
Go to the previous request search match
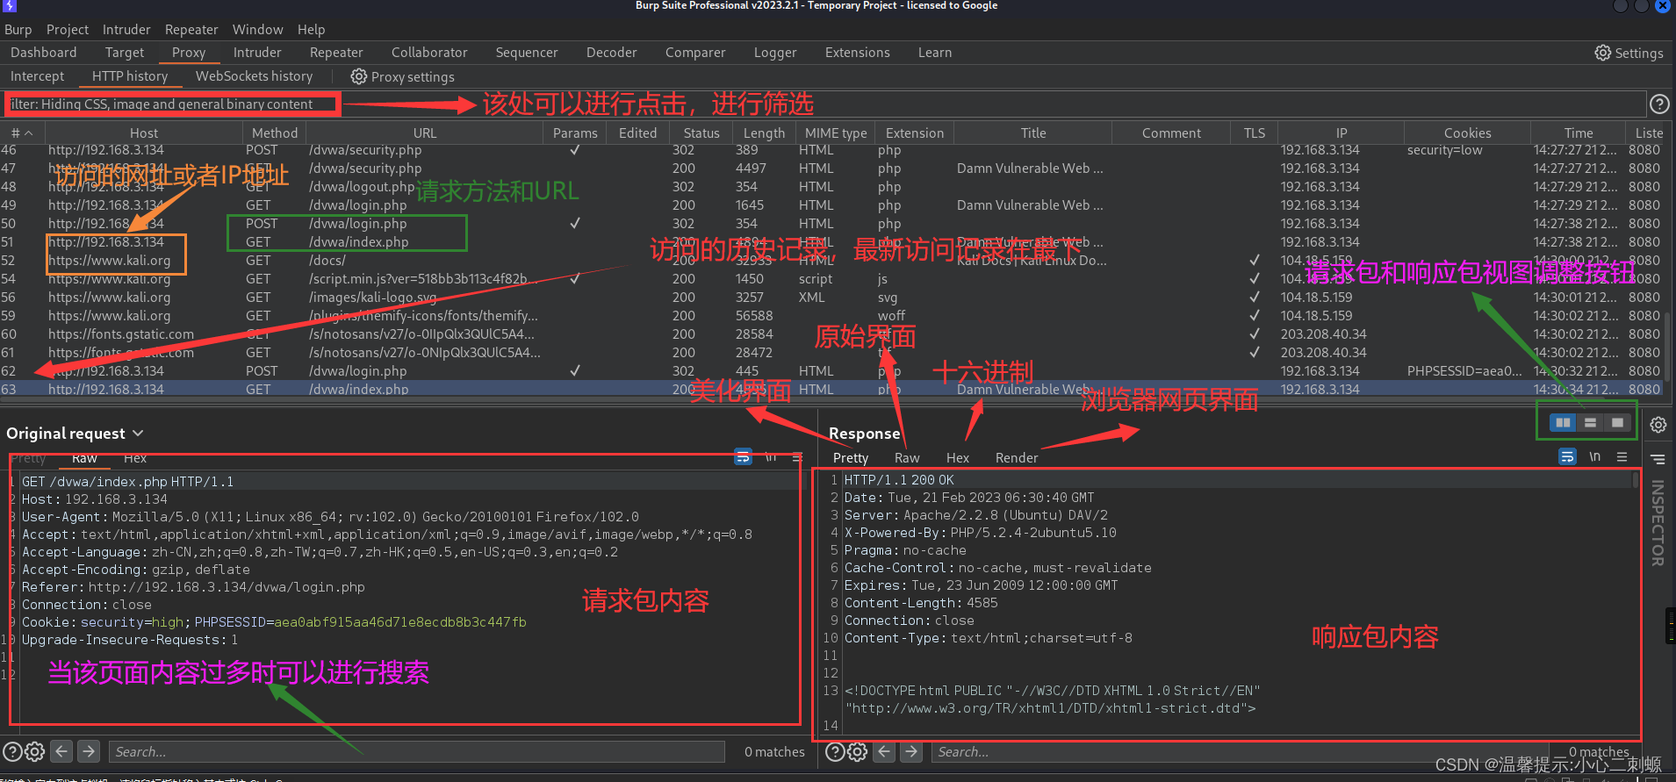click(61, 751)
